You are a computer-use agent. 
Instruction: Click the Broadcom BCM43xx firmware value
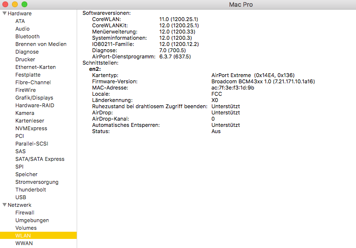pos(263,81)
